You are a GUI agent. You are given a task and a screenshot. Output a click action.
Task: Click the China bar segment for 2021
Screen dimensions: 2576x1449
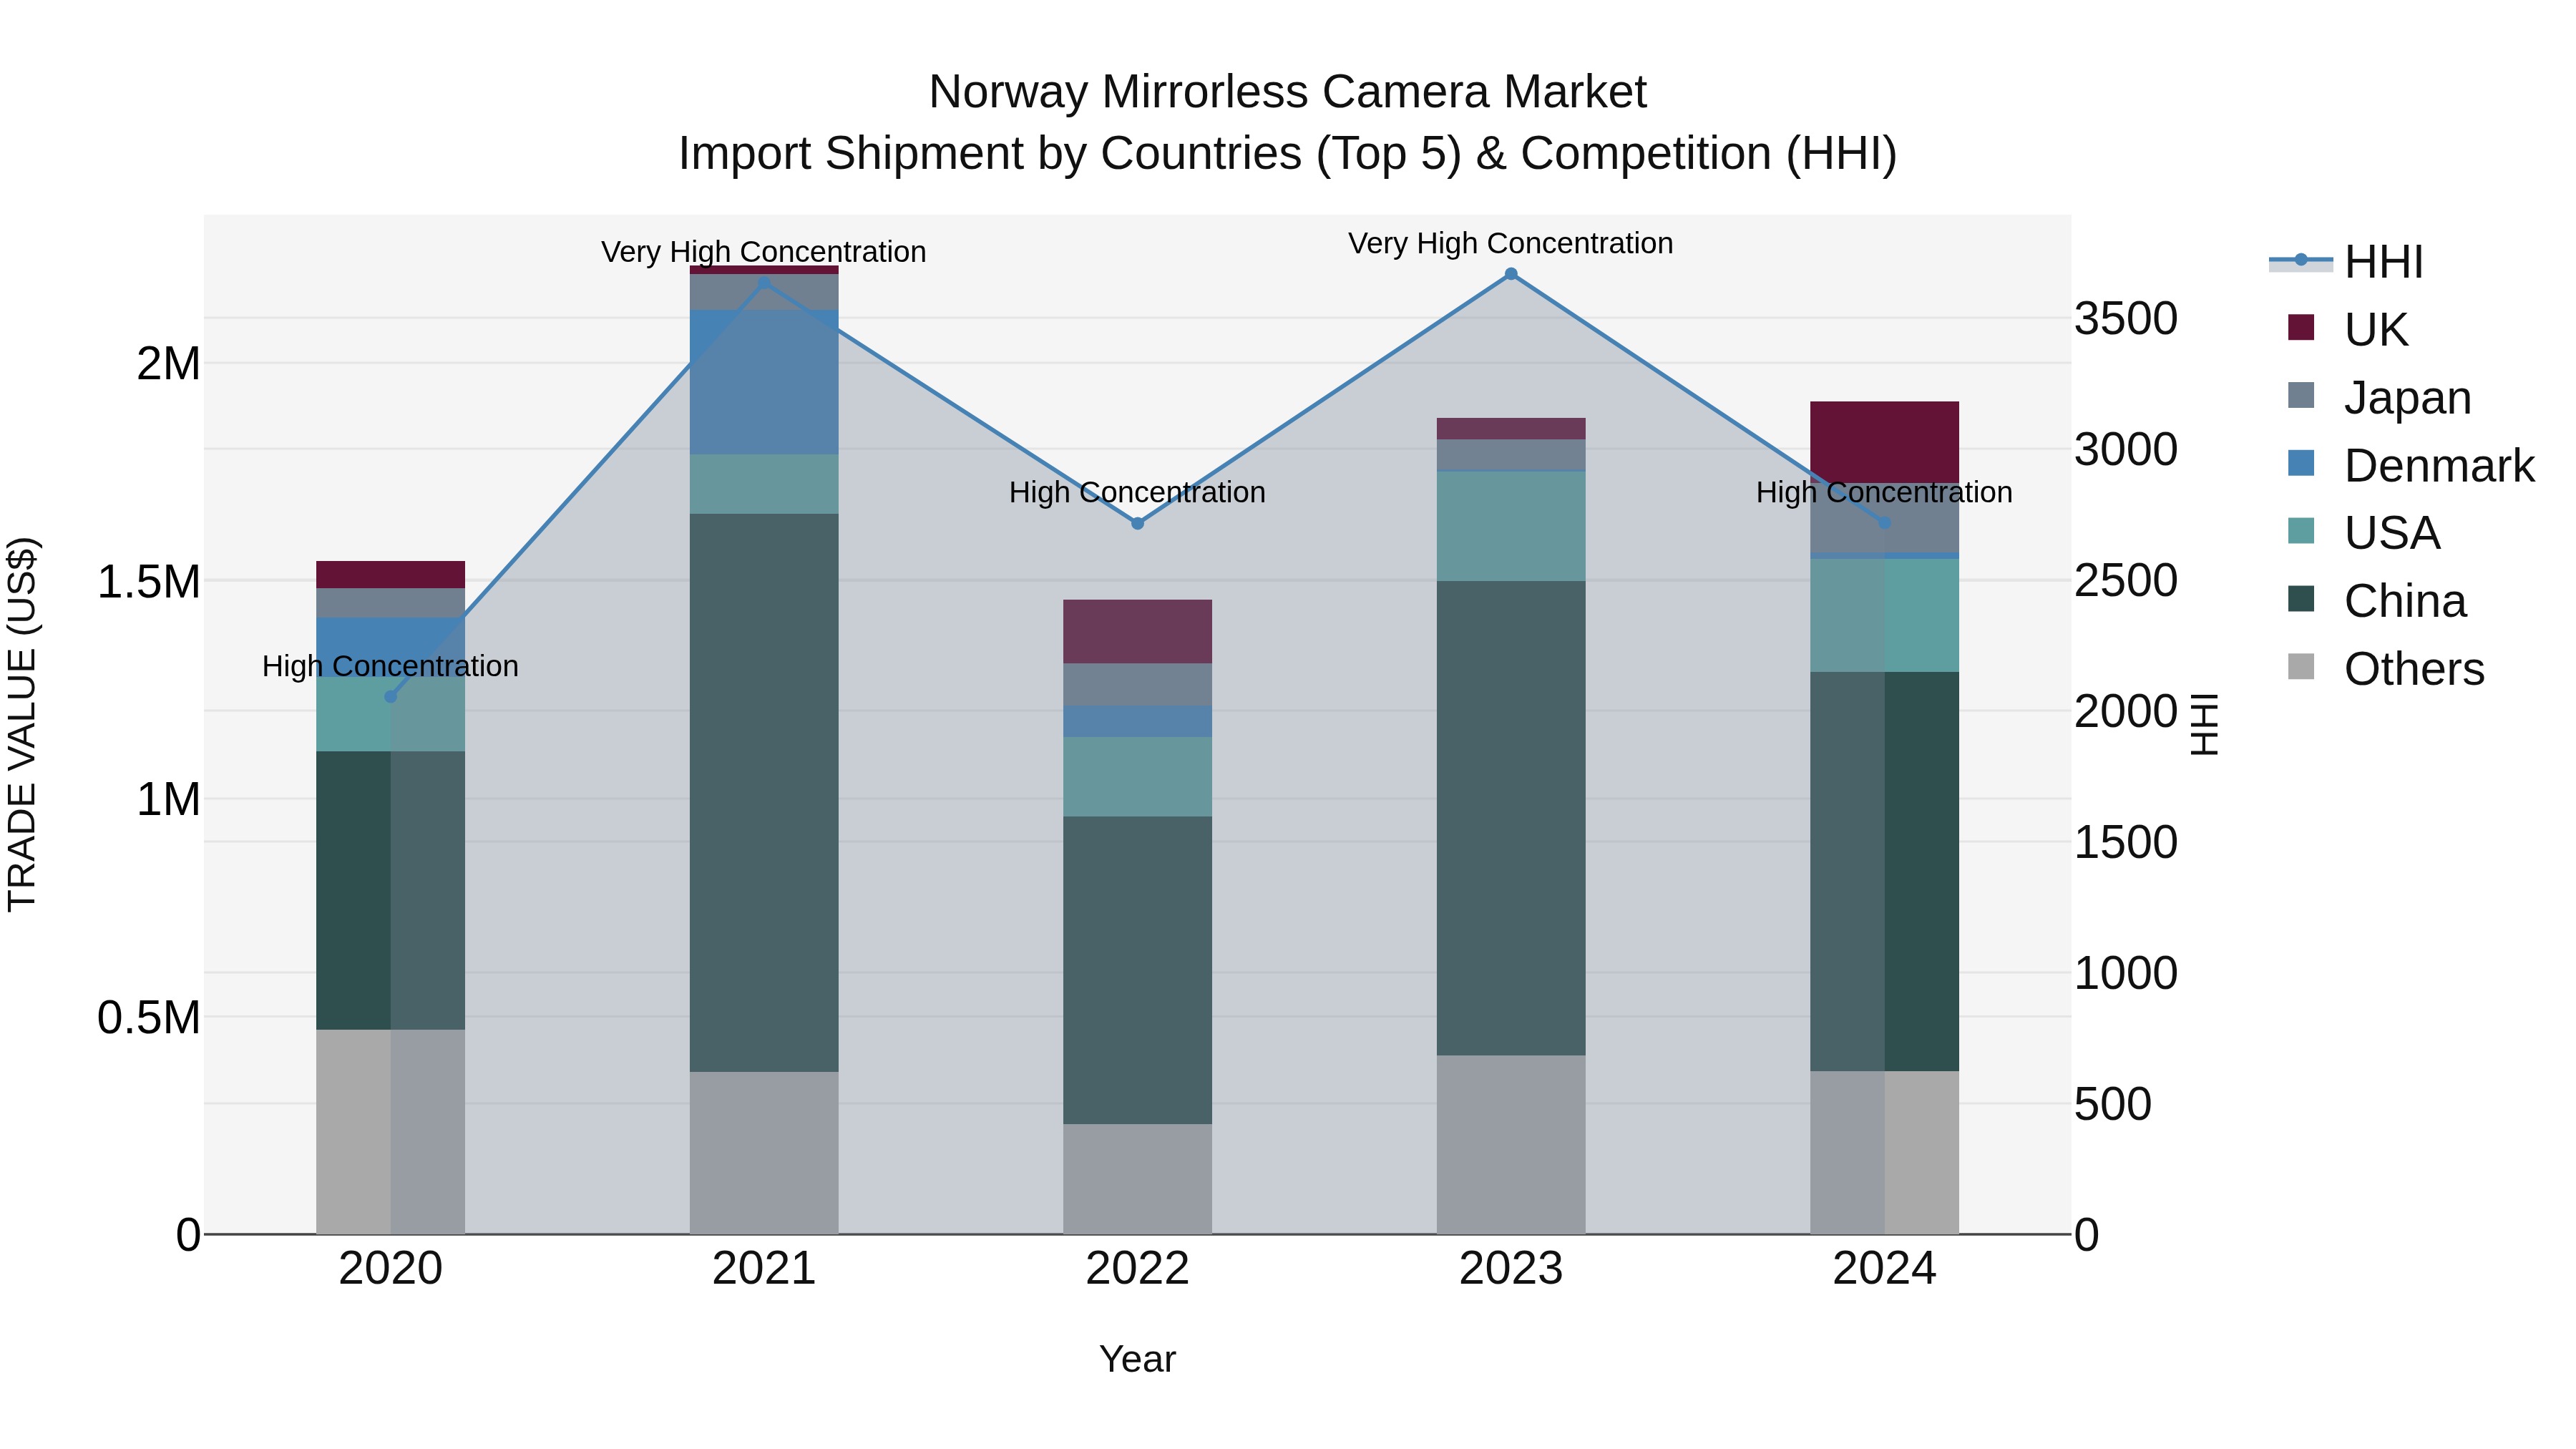coord(764,793)
